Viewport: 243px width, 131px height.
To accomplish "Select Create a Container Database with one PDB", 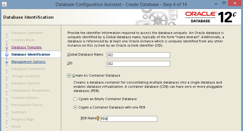I will click(75, 107).
